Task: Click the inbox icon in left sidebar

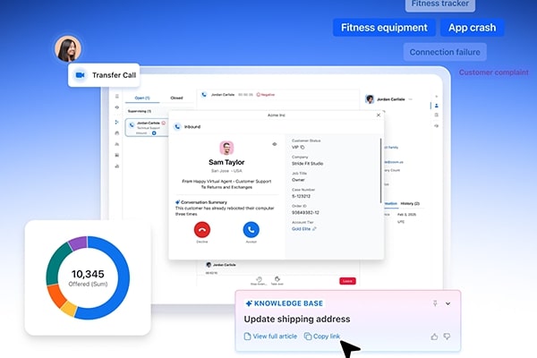Action: (x=116, y=155)
